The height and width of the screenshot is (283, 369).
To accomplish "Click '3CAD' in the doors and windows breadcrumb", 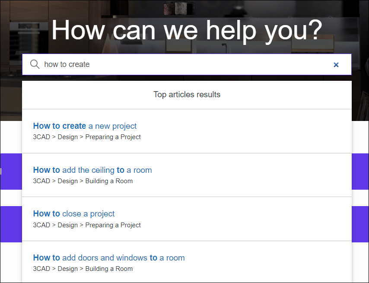I will coord(41,269).
